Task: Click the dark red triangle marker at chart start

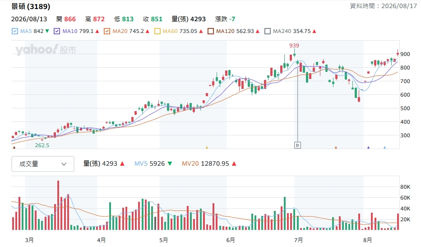Action: coord(14,147)
